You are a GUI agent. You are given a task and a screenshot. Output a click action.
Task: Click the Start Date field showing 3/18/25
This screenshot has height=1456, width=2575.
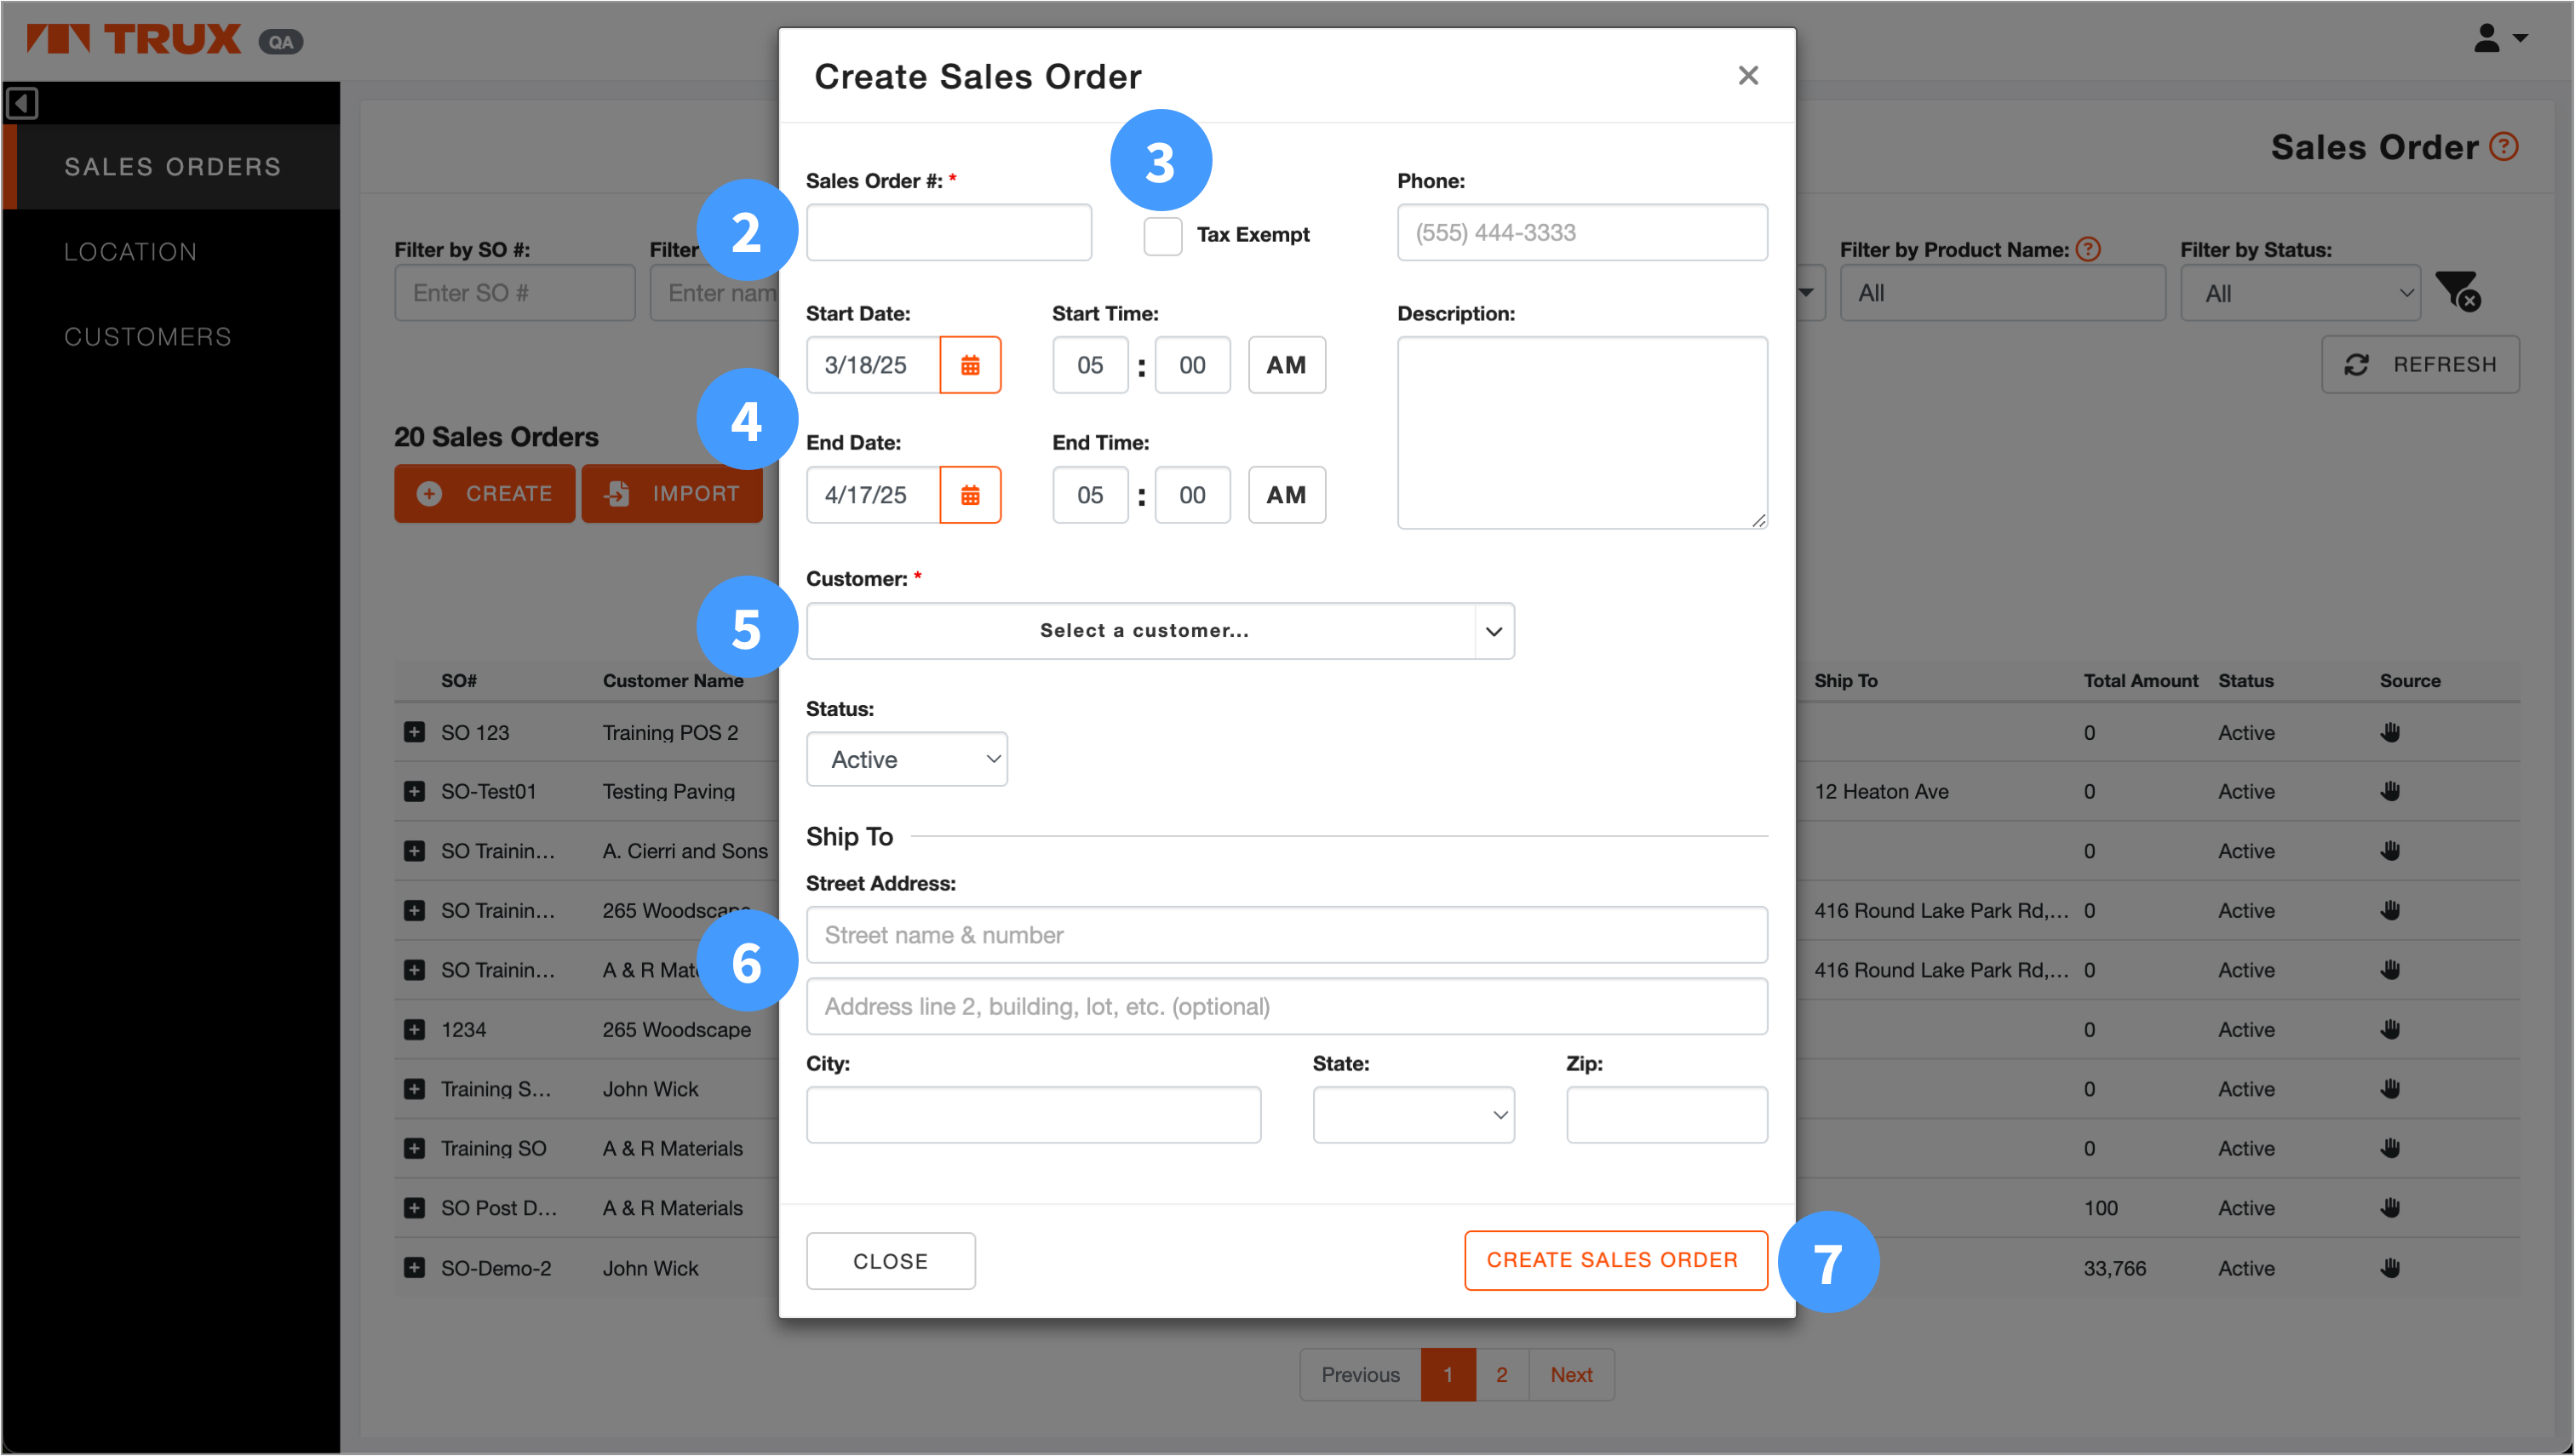pos(873,365)
